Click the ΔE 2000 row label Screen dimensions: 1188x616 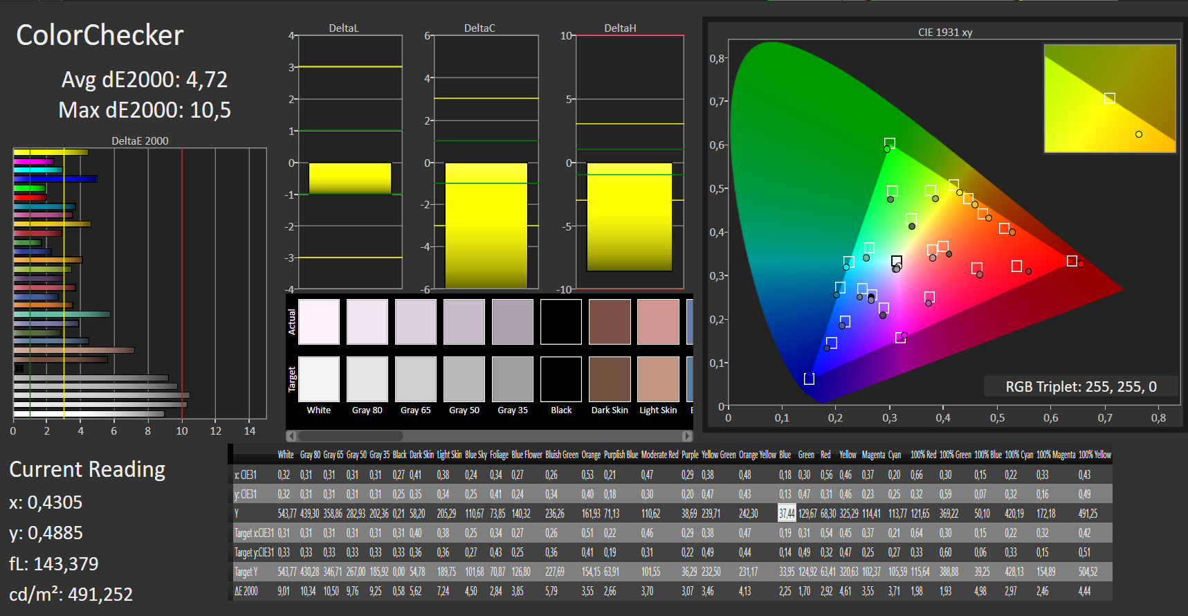click(x=246, y=591)
